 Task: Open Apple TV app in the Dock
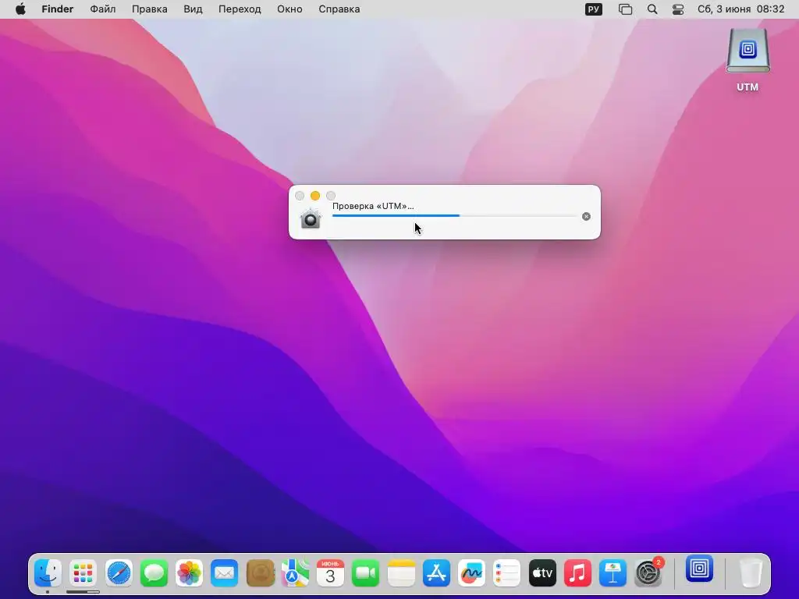tap(543, 573)
